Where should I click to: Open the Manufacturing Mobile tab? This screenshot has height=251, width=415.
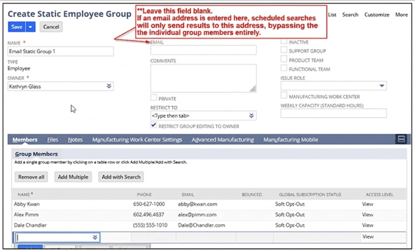click(290, 140)
